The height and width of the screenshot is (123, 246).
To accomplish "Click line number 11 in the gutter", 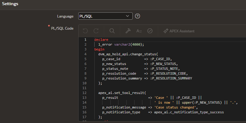I will click(84, 88).
